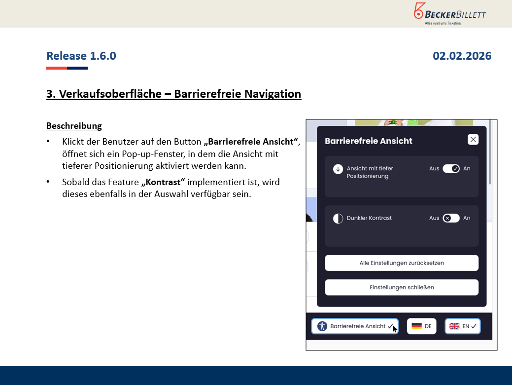
Task: Click the popup's vertical scrollbar
Action: pyautogui.click(x=490, y=163)
